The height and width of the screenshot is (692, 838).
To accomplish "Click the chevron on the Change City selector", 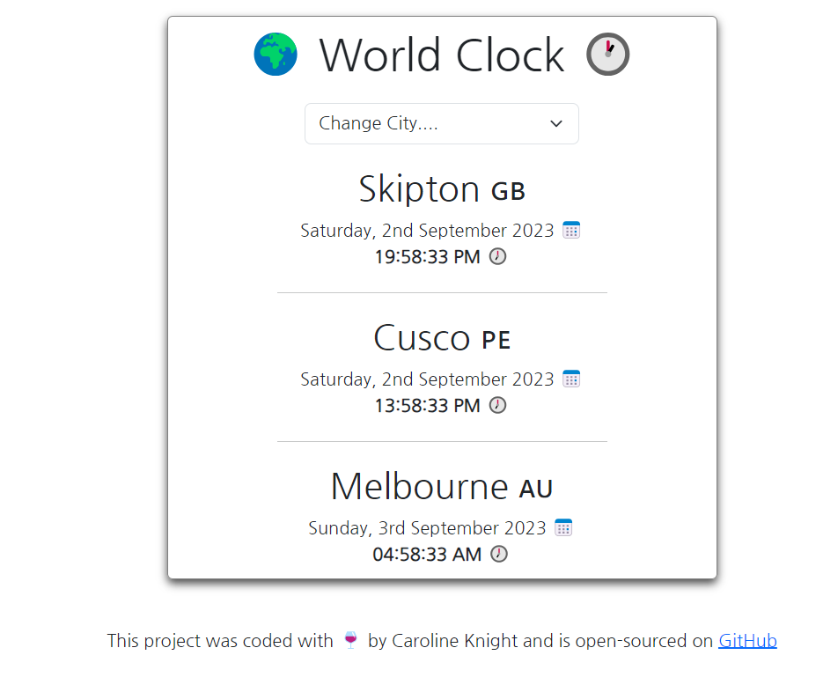I will pyautogui.click(x=555, y=123).
